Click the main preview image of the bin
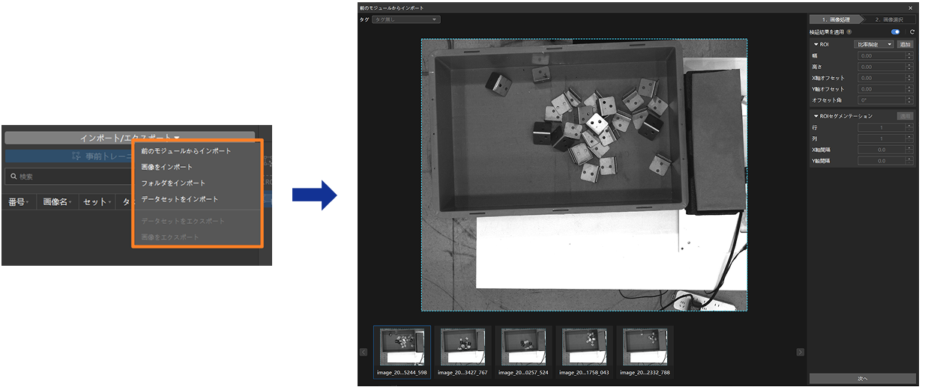This screenshot has height=390, width=925. click(x=584, y=175)
